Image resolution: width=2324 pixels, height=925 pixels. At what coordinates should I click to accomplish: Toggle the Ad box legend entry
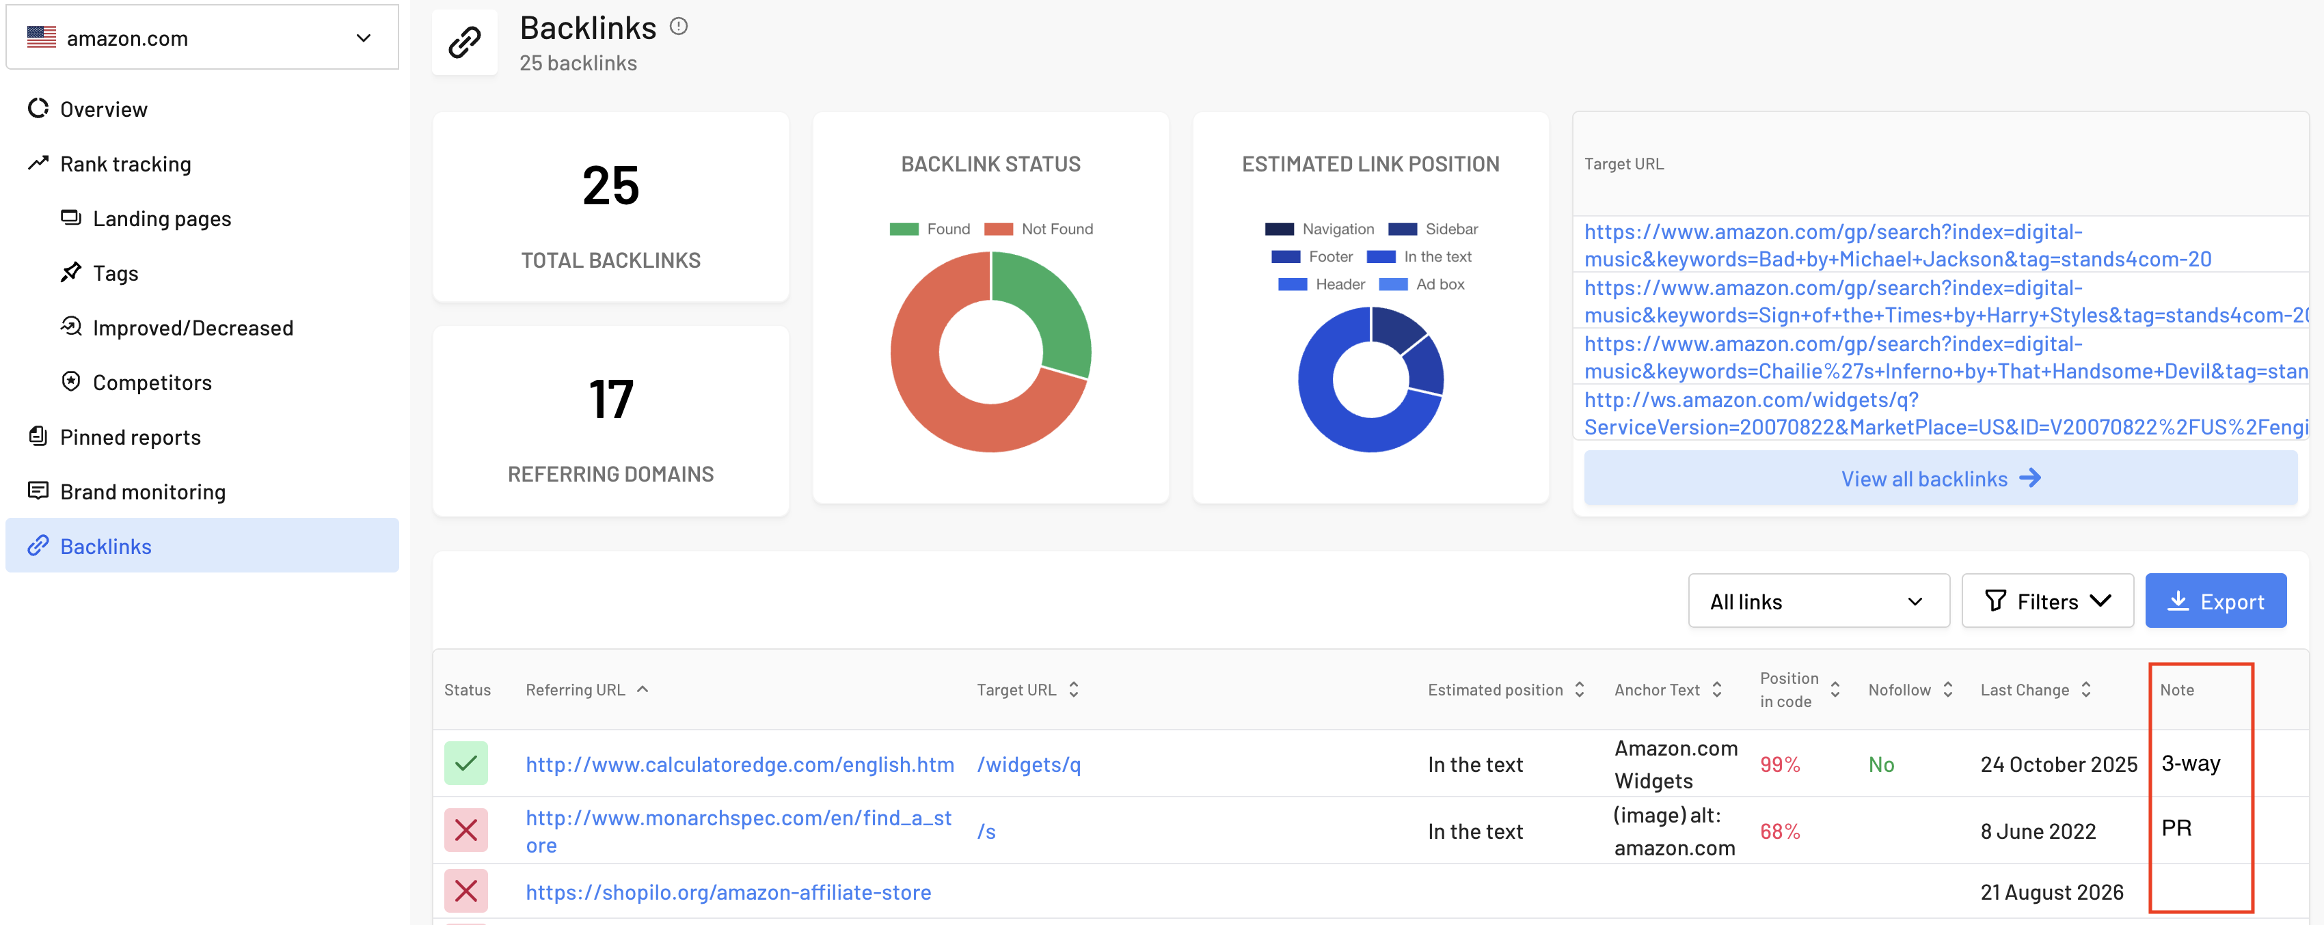[x=1422, y=284]
